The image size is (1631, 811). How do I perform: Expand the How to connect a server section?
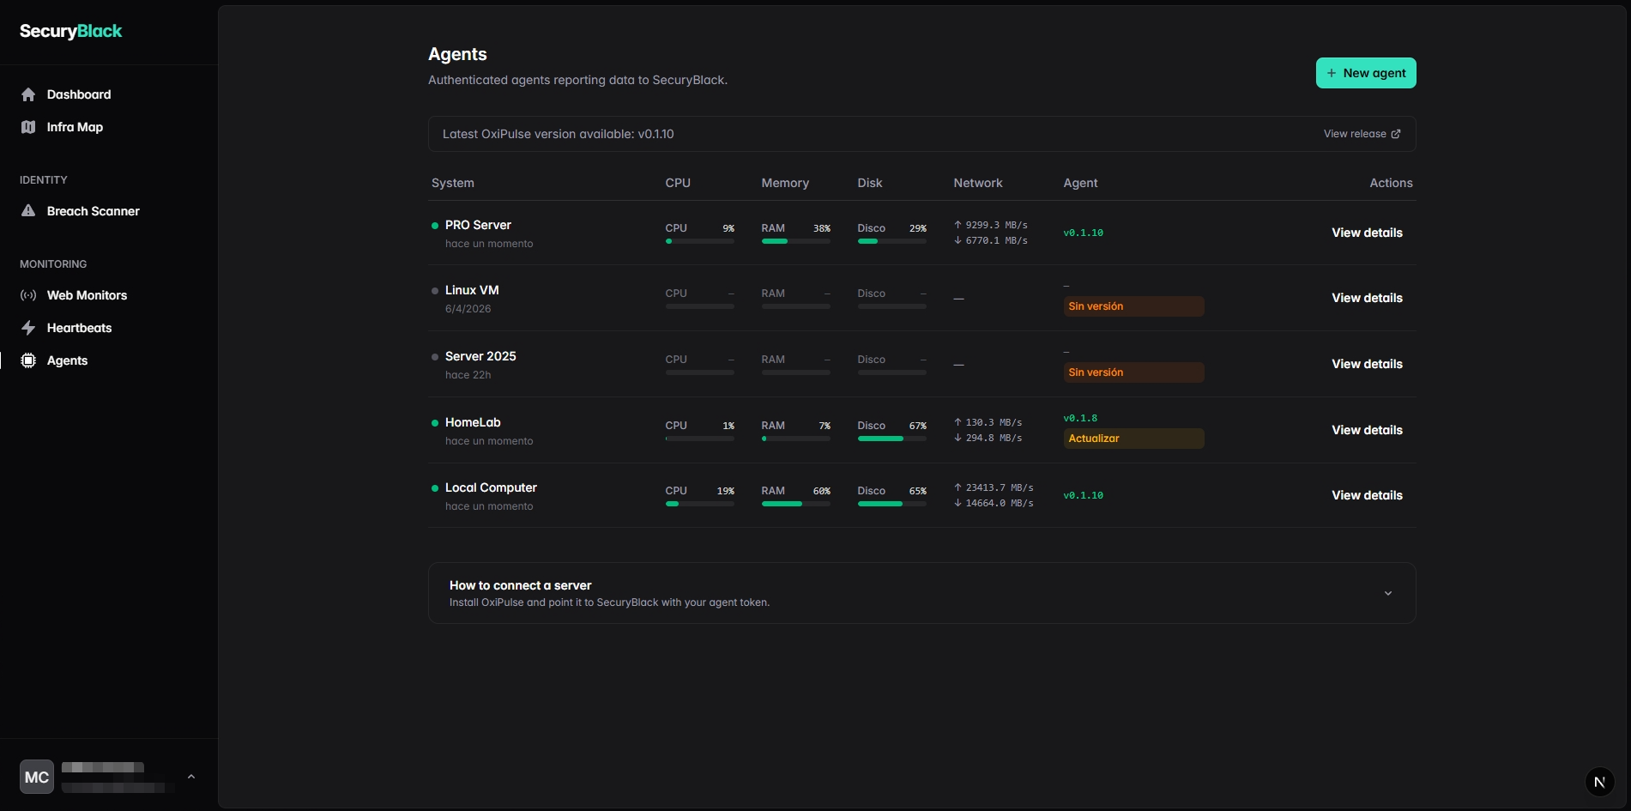[1388, 593]
